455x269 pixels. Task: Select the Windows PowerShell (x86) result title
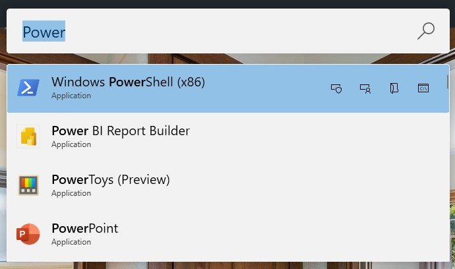tap(128, 82)
